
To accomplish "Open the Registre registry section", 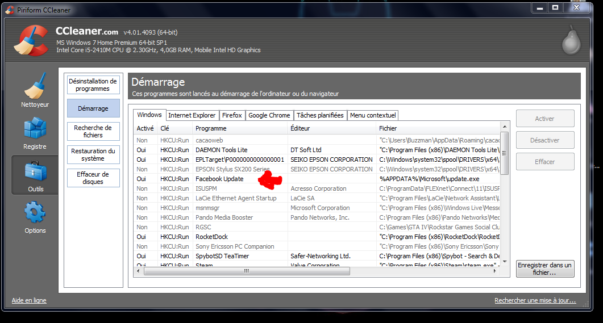I will point(35,133).
